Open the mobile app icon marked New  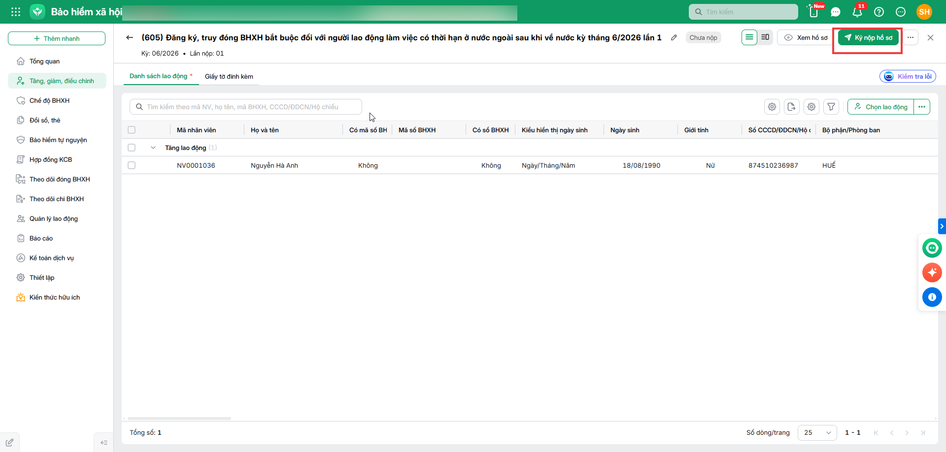point(813,12)
